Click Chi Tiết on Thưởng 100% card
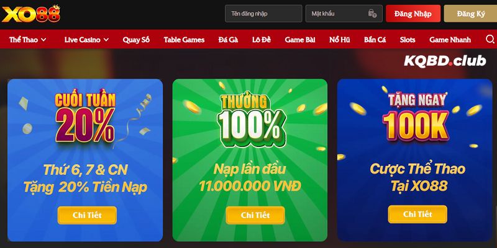Screen dimensions: 497x248 (x=255, y=215)
